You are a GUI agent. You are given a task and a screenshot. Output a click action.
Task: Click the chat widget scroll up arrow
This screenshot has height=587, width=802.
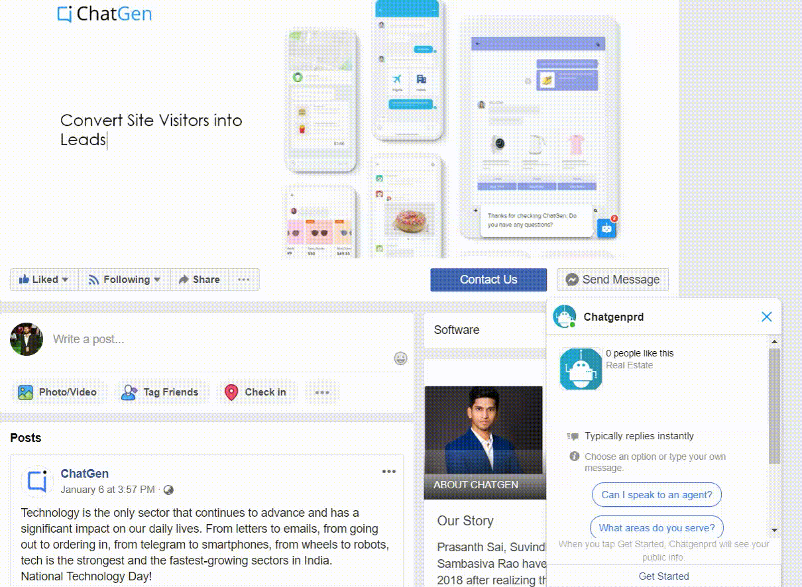point(774,343)
